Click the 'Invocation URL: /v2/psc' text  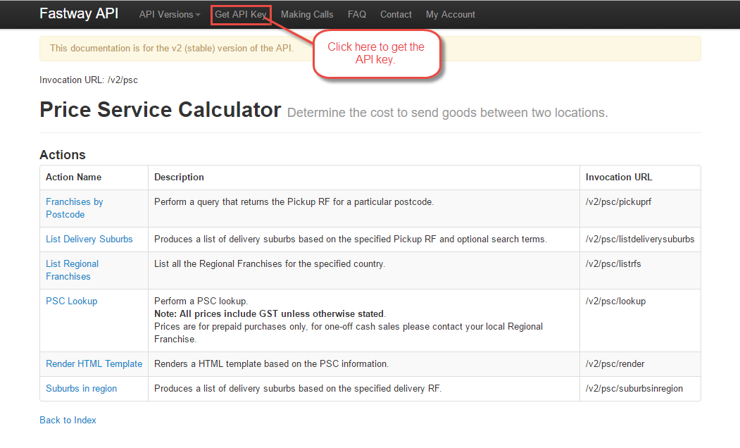point(89,80)
